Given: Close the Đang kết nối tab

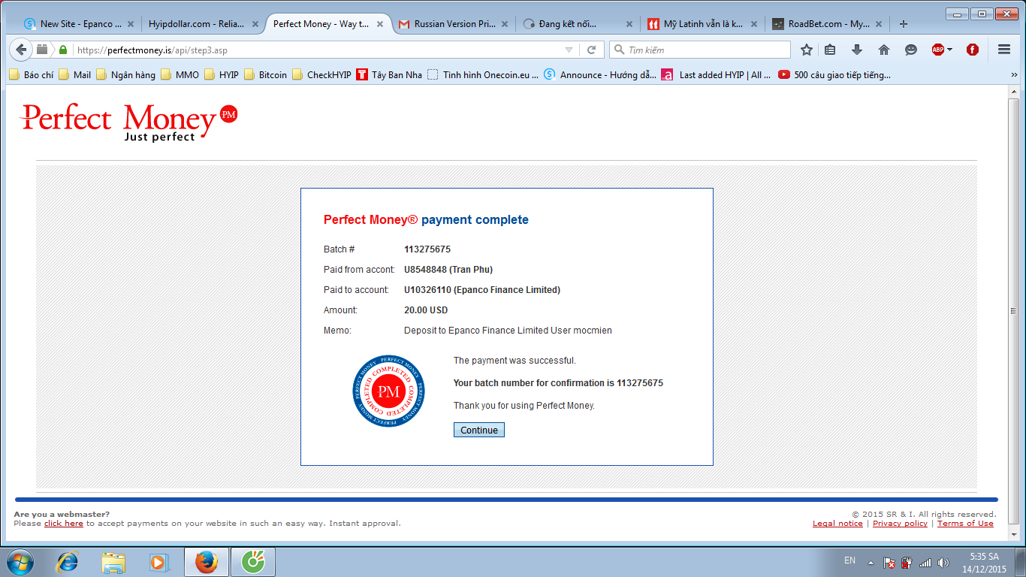Looking at the screenshot, I should tap(629, 24).
